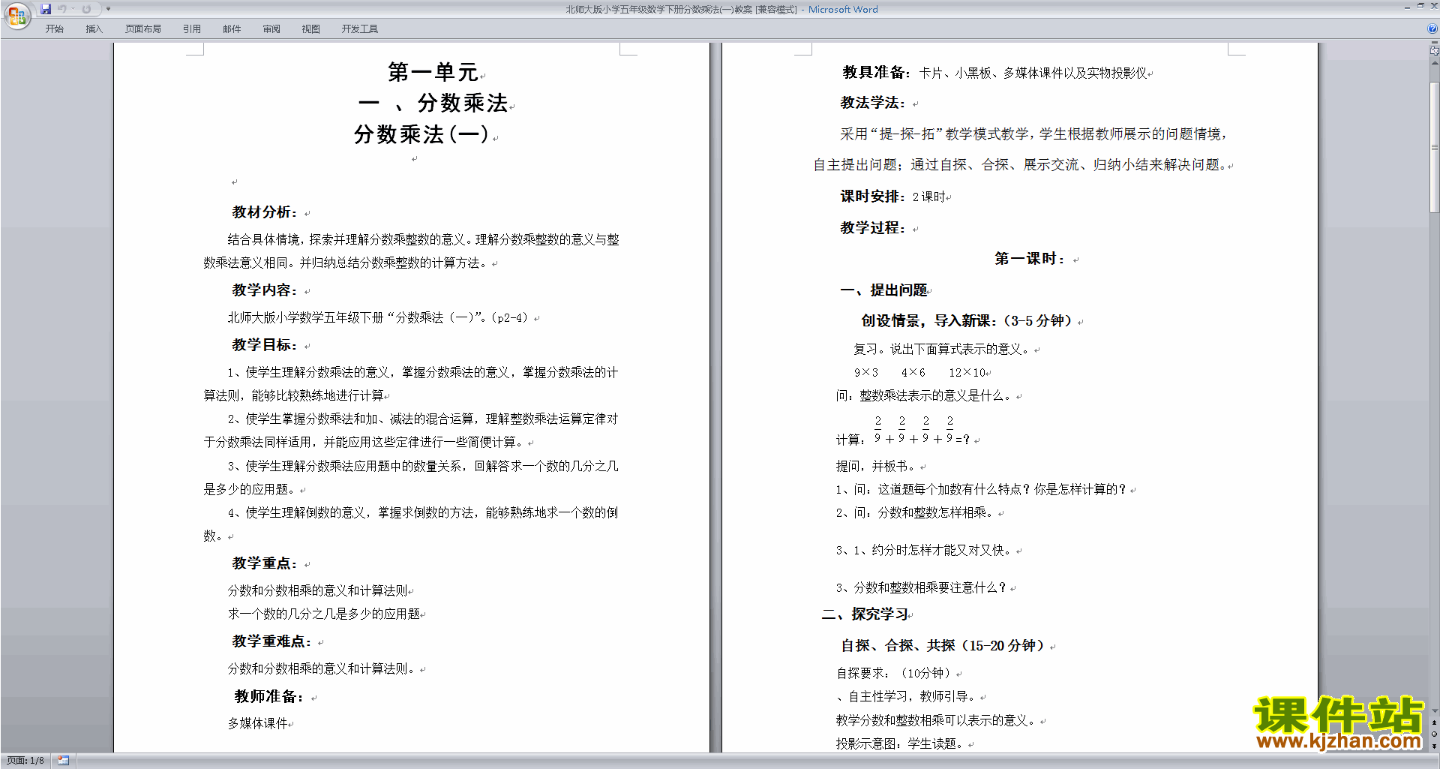Open the 开发工具 ribbon tab
Screen dimensions: 1440x769
[x=360, y=29]
